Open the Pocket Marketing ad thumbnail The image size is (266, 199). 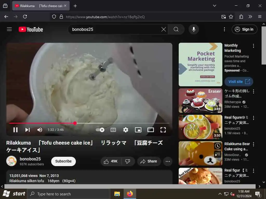point(200,65)
